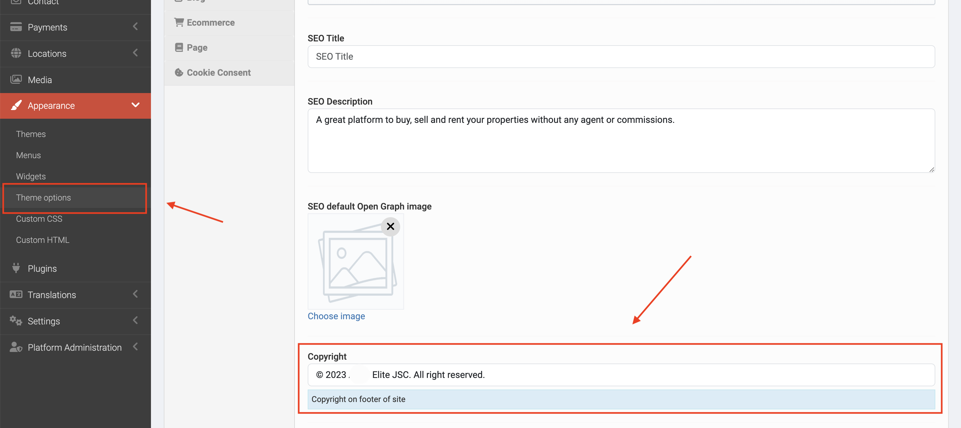This screenshot has width=961, height=428.
Task: Click the Payments credit card icon
Action: [16, 27]
